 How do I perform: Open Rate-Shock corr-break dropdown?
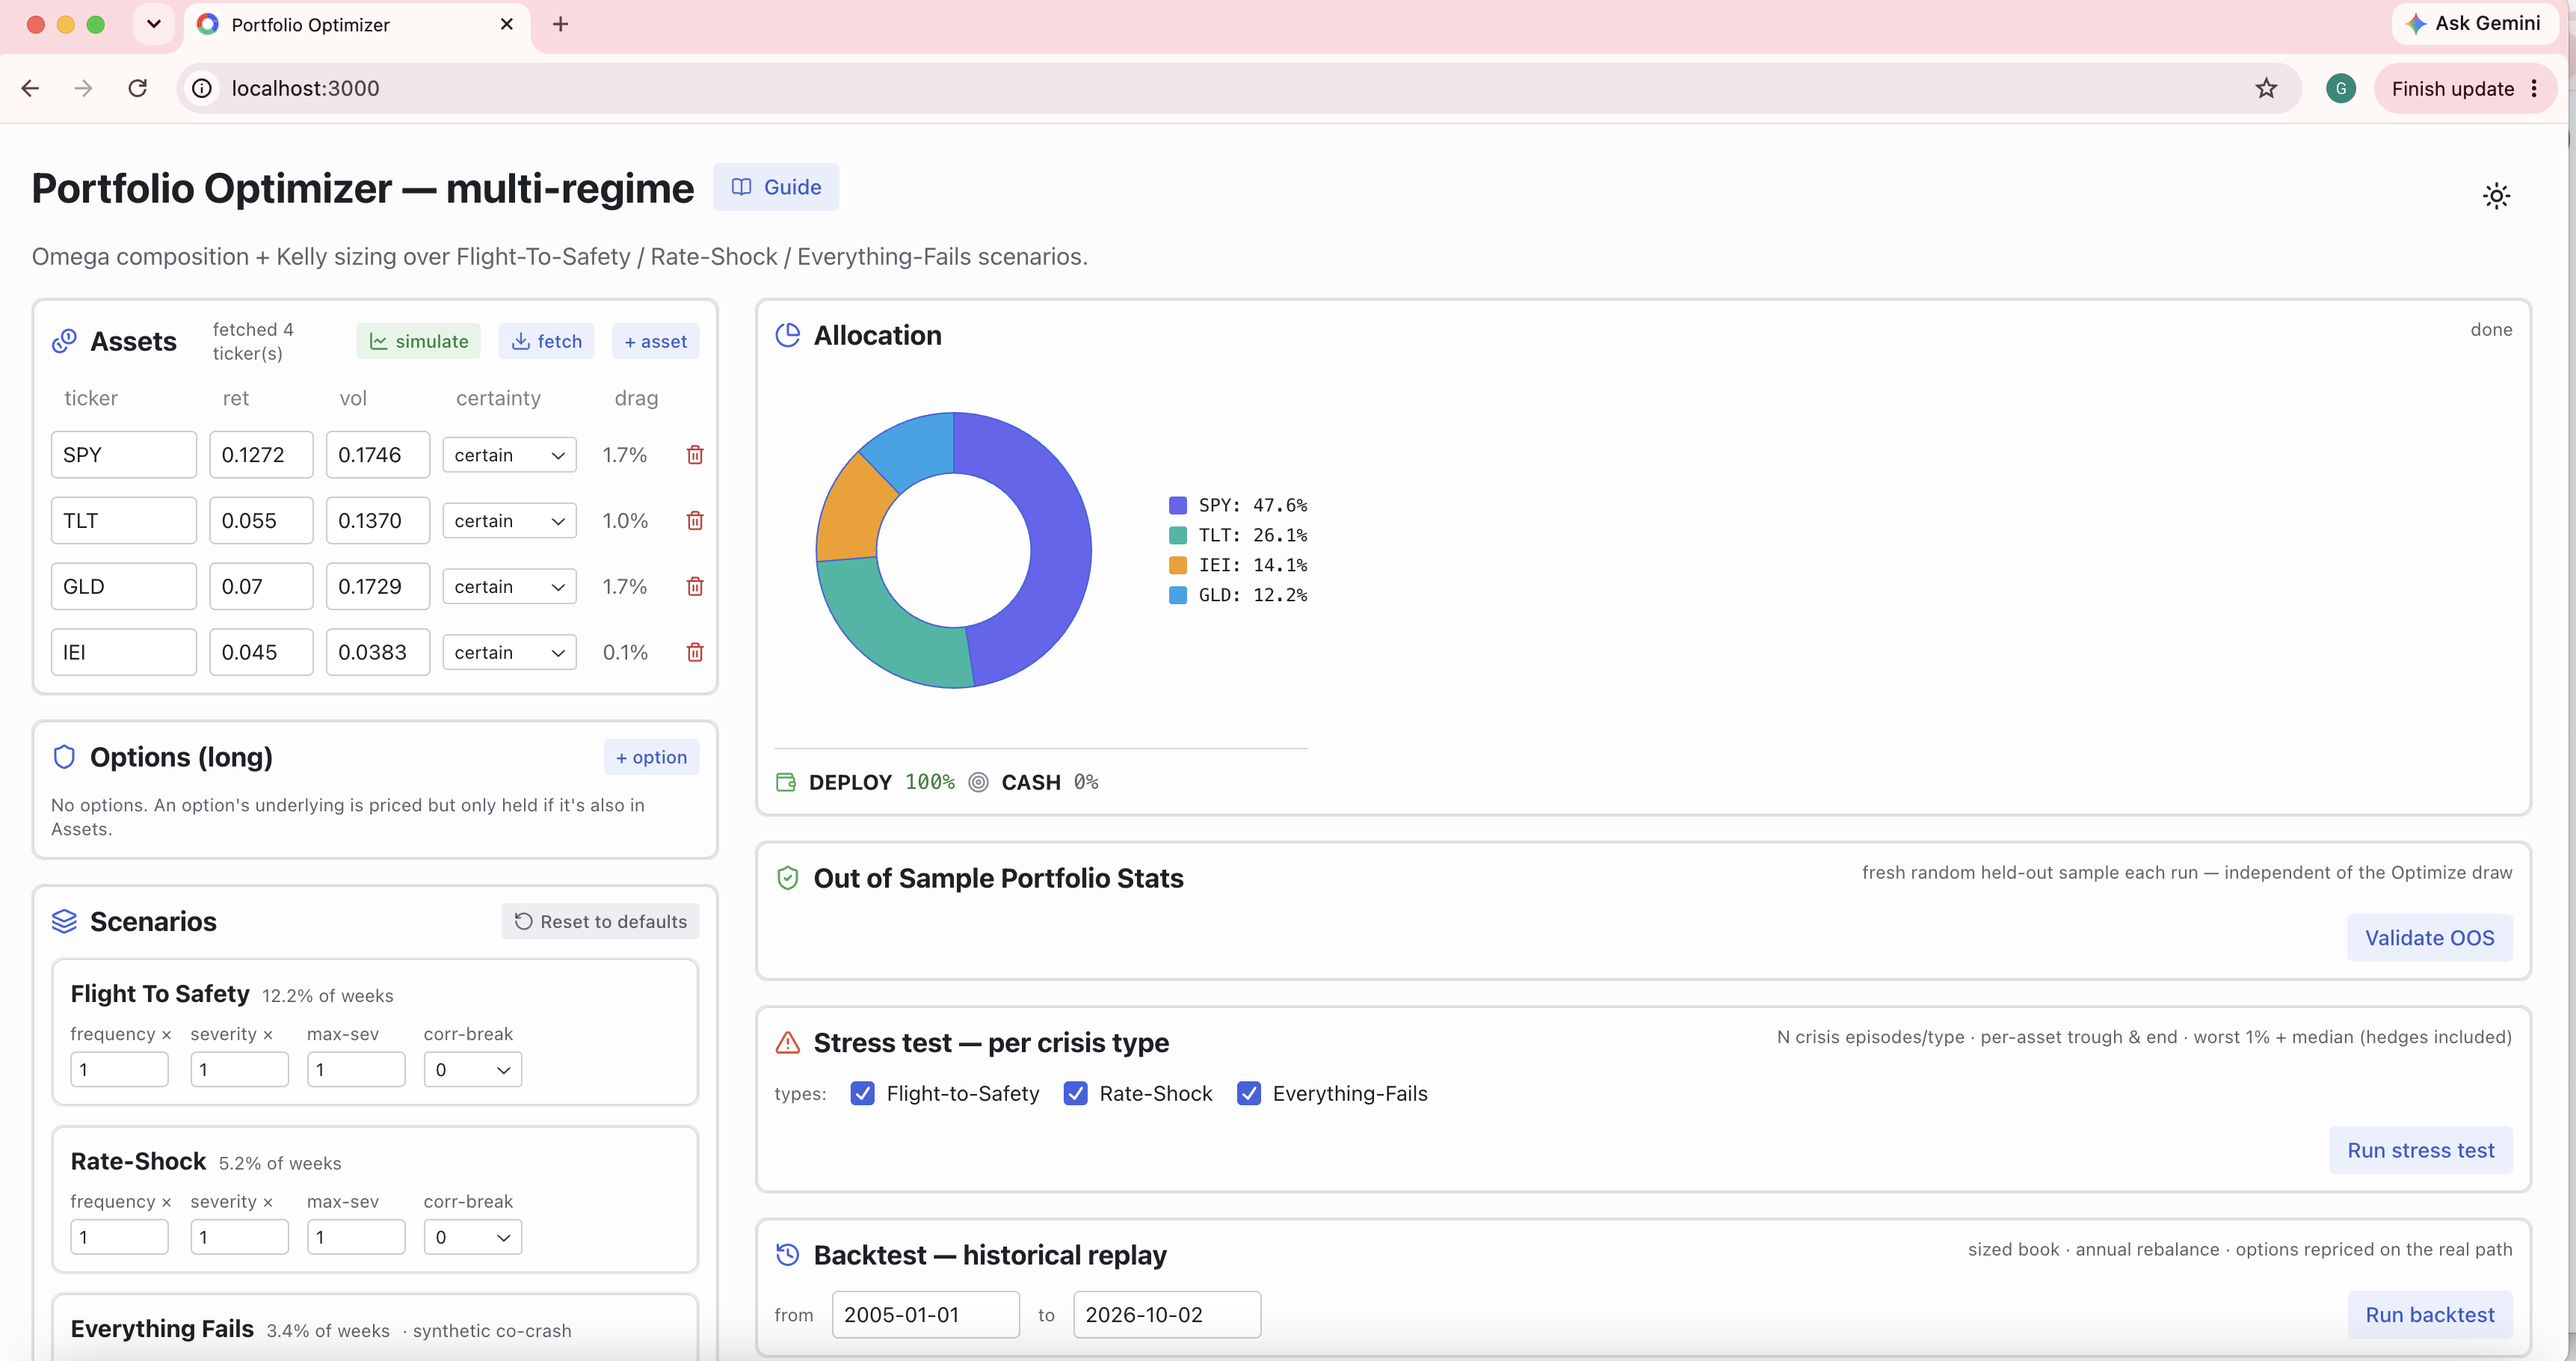click(472, 1238)
